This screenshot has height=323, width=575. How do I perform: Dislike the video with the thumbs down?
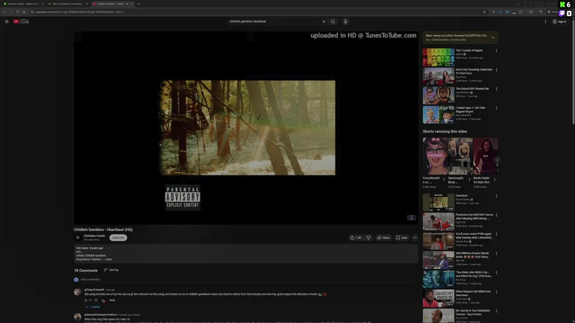(368, 238)
